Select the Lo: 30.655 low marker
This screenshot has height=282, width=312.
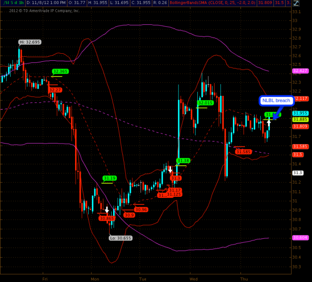[120, 238]
